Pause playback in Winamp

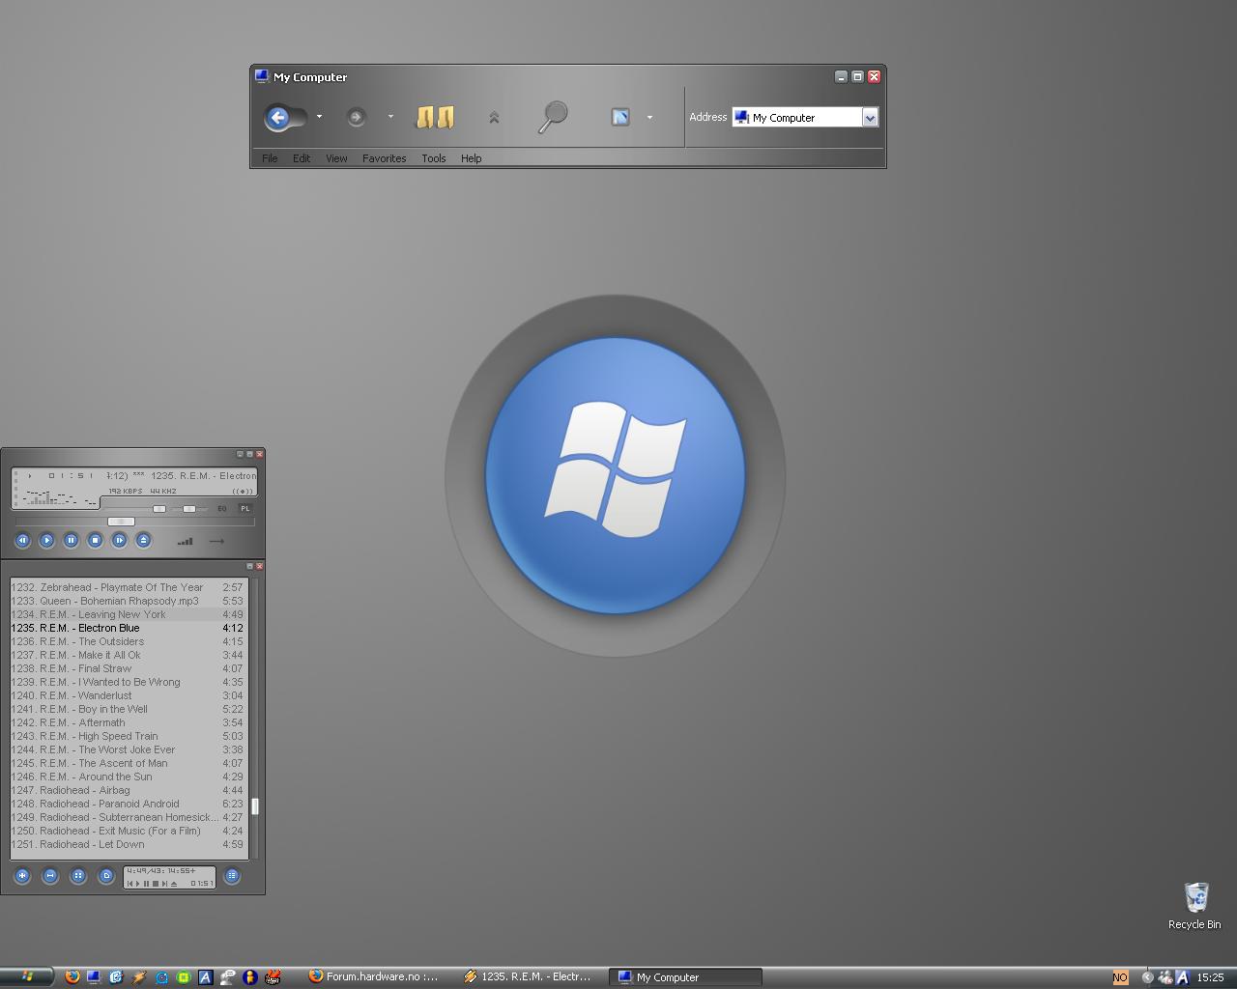[71, 541]
